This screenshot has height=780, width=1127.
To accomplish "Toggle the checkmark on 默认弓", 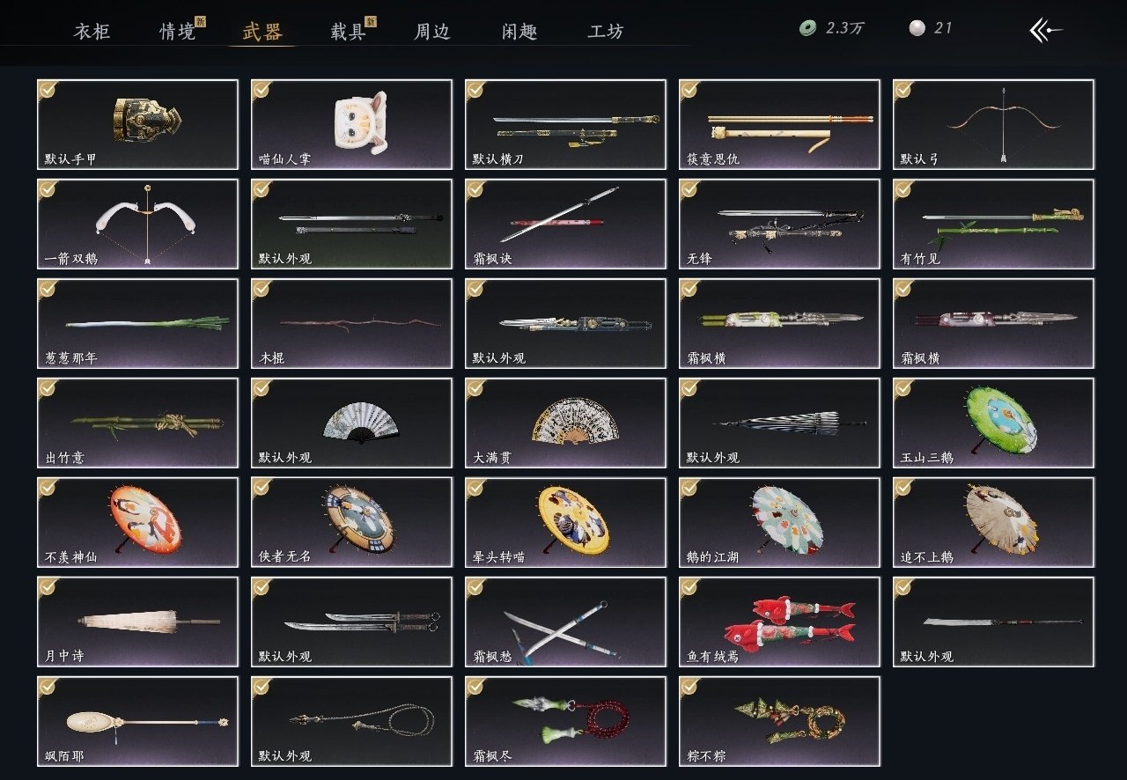I will (903, 89).
